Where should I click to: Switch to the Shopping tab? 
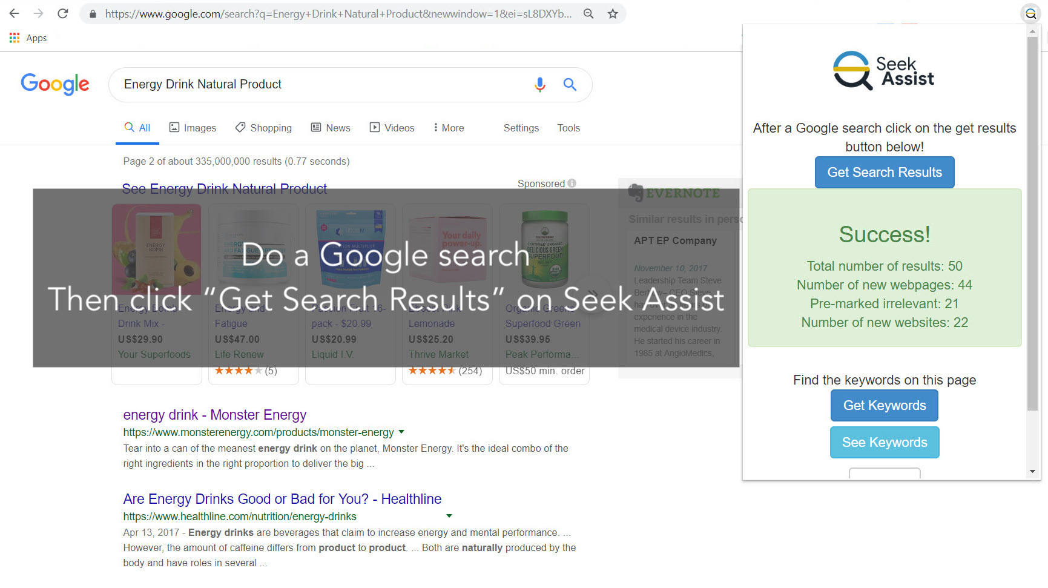coord(263,128)
